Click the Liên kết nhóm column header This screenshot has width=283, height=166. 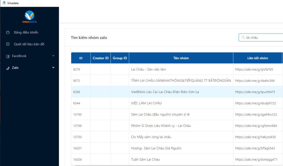[x=258, y=58]
